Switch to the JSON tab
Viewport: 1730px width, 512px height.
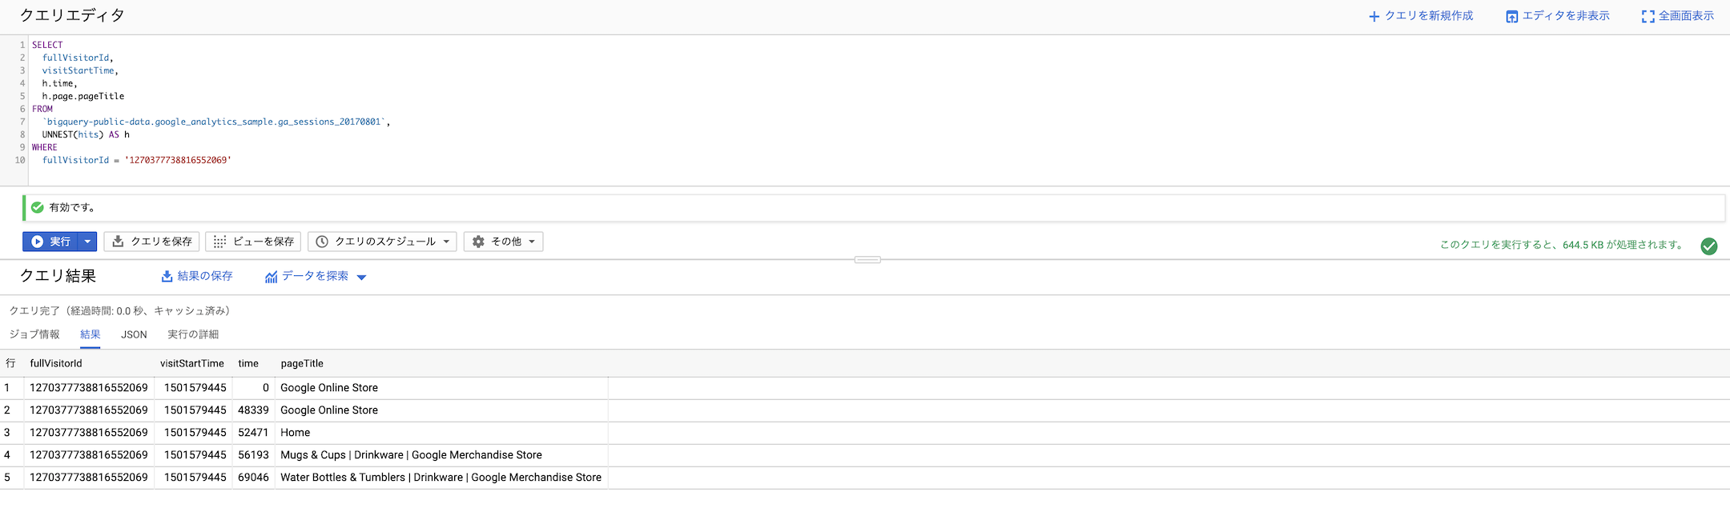(134, 334)
